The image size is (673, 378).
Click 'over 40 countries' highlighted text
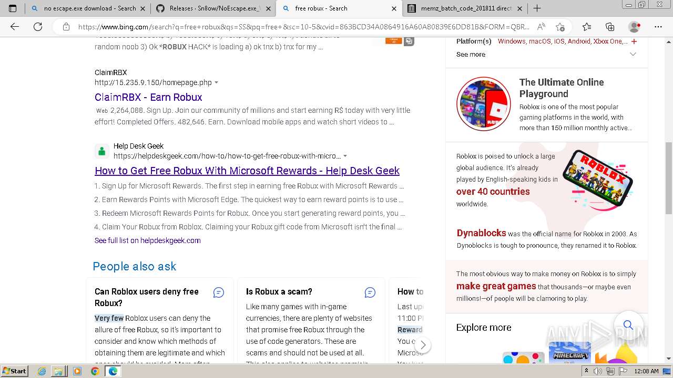point(493,192)
